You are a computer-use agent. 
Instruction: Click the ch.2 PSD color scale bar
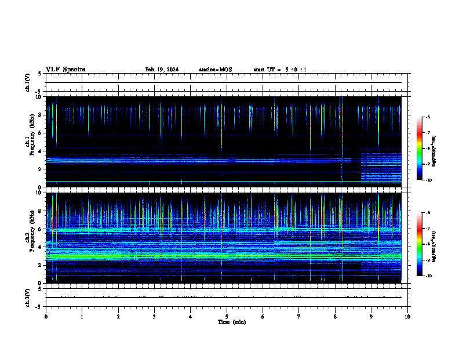(x=420, y=244)
